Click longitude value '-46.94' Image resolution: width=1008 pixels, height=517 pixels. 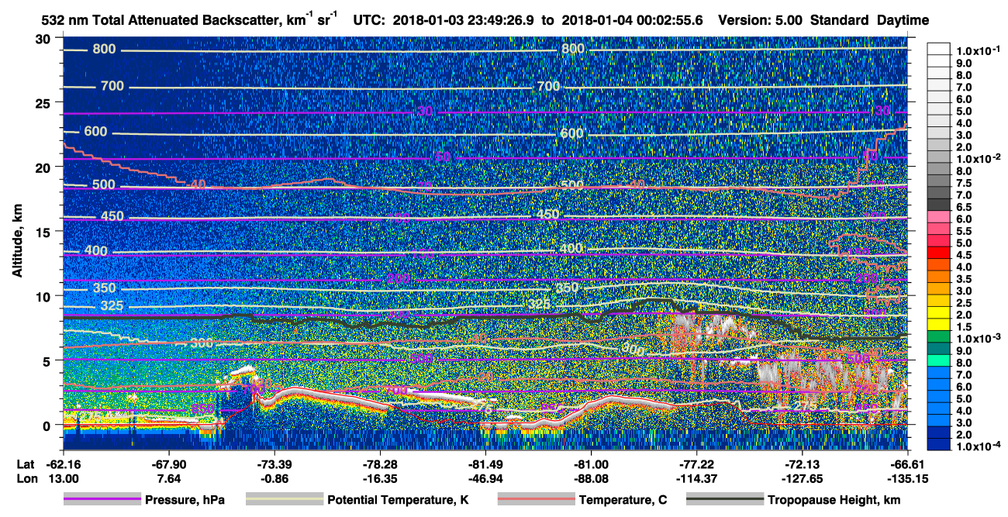click(x=485, y=478)
